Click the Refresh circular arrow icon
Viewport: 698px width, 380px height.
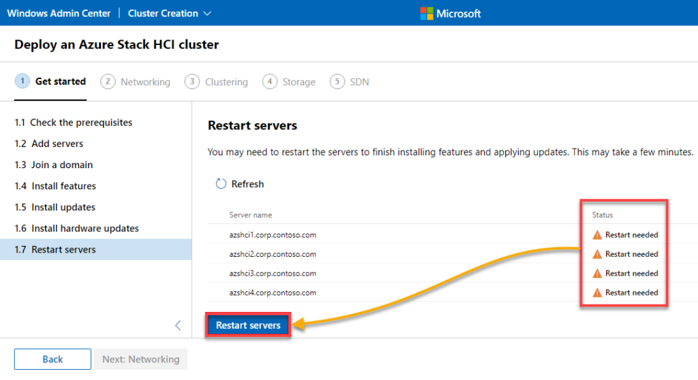[220, 184]
